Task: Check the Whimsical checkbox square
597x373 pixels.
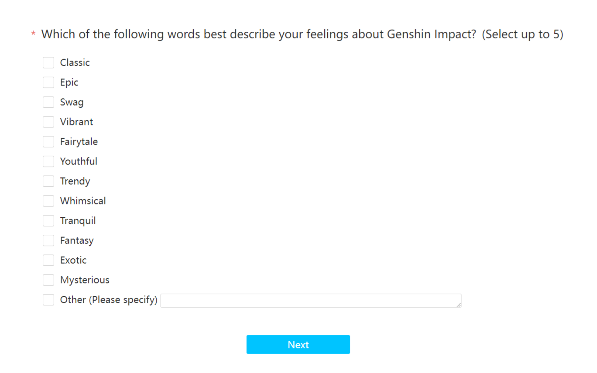Action: (48, 201)
